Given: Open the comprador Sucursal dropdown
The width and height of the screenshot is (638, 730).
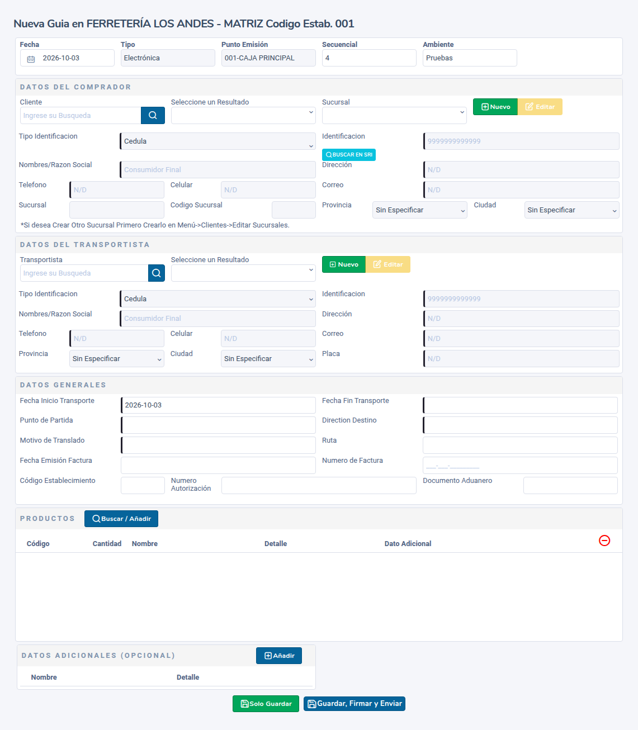Looking at the screenshot, I should point(394,116).
